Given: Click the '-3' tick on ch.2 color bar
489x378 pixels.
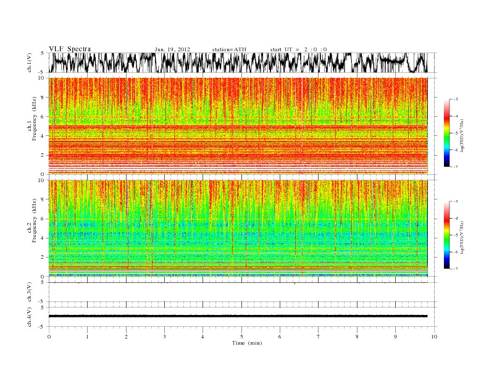Looking at the screenshot, I should tap(456, 201).
